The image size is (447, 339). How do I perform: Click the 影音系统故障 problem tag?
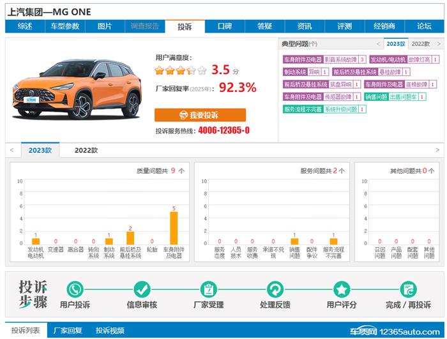pyautogui.click(x=324, y=59)
